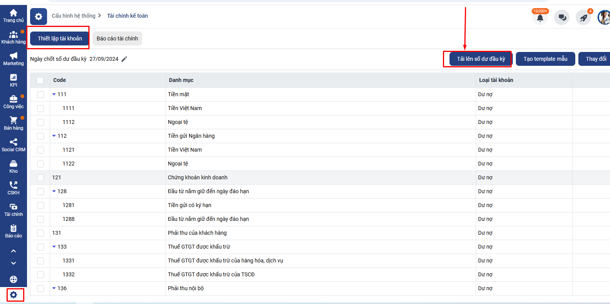Collapse the account 111 tree node
This screenshot has width=610, height=304.
tap(54, 94)
